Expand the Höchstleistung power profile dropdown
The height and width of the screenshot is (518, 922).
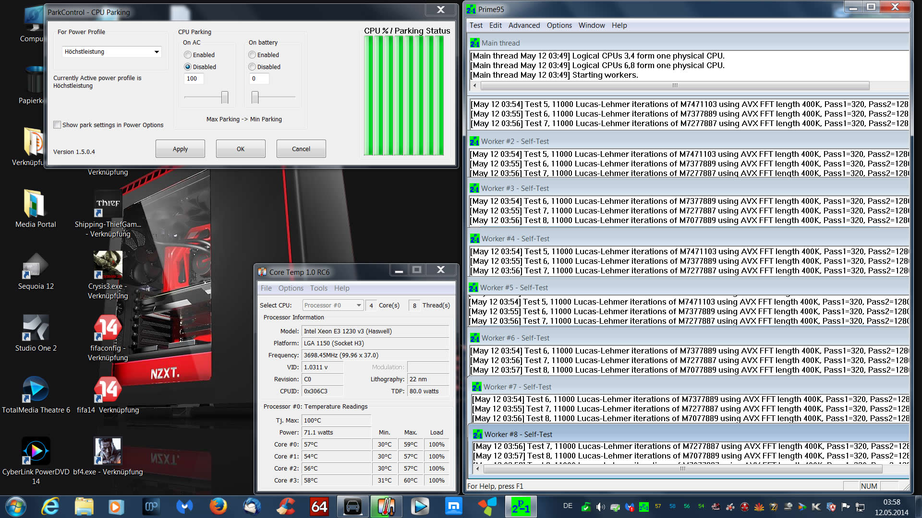pos(157,52)
